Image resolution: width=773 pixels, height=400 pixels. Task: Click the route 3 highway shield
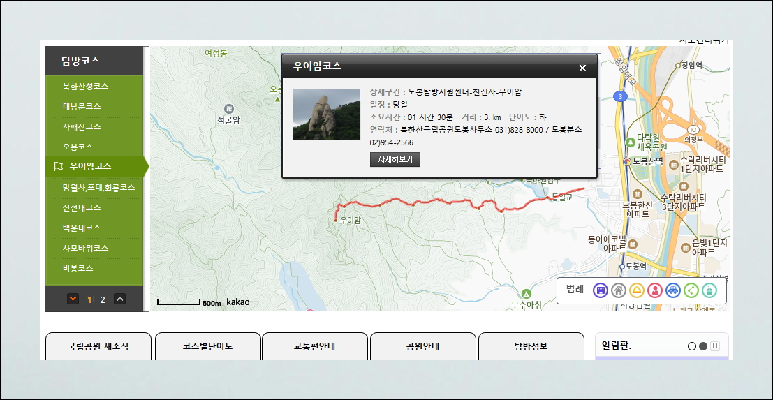(620, 96)
